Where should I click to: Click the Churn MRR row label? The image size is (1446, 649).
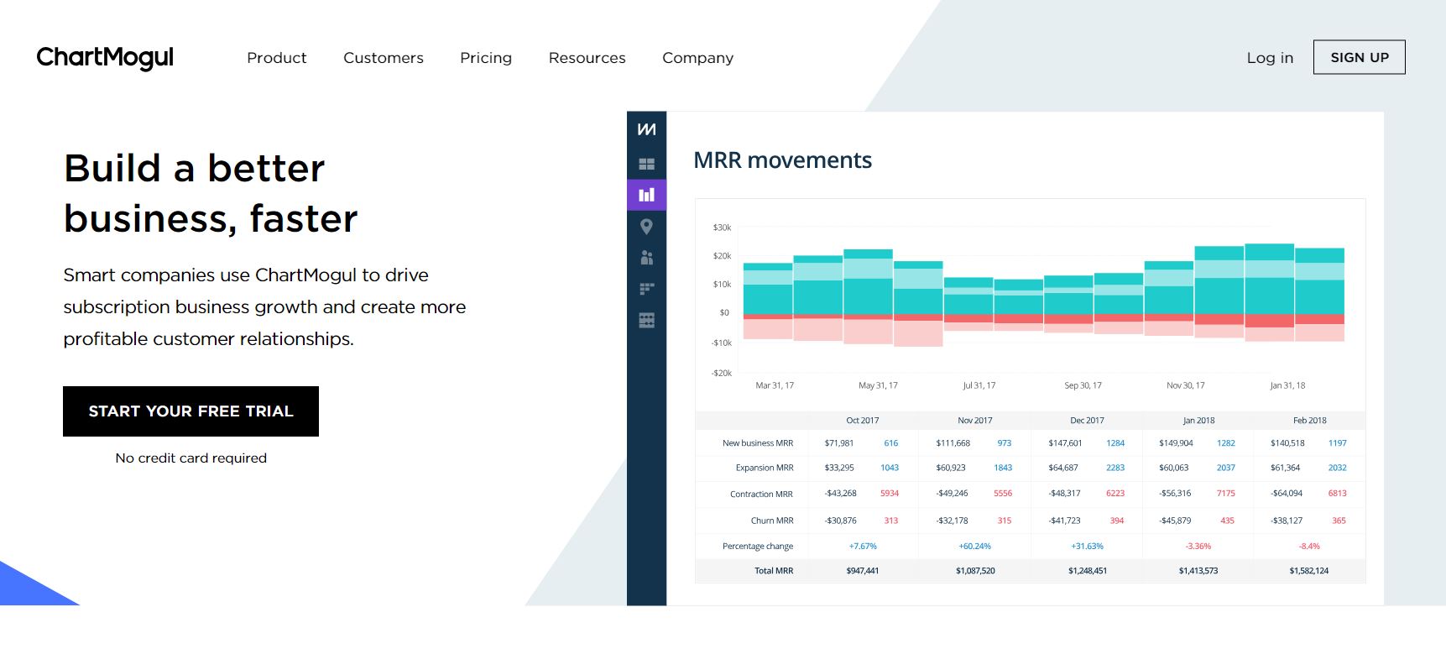point(772,521)
